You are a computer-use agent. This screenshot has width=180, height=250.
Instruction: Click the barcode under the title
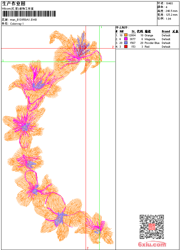[x=29, y=14]
